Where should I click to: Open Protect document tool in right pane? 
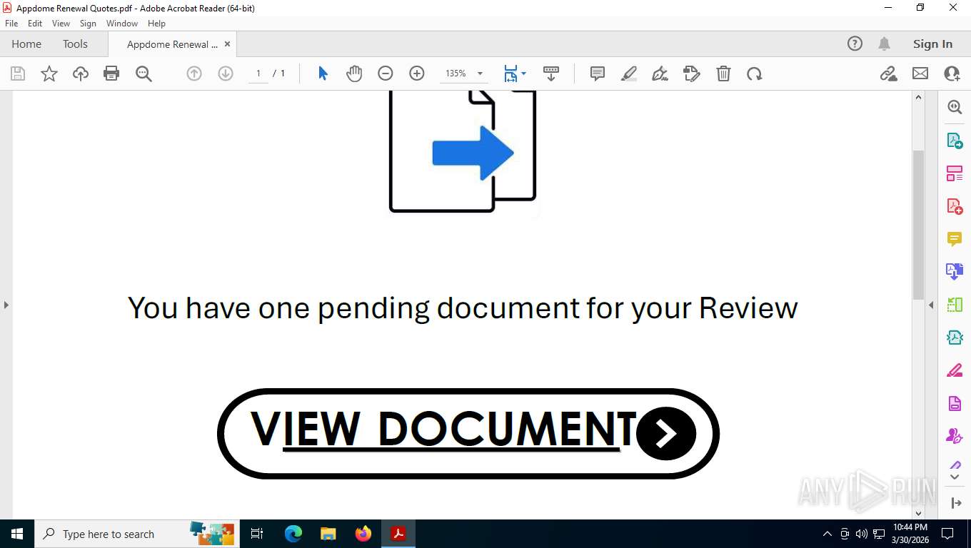[x=955, y=403]
